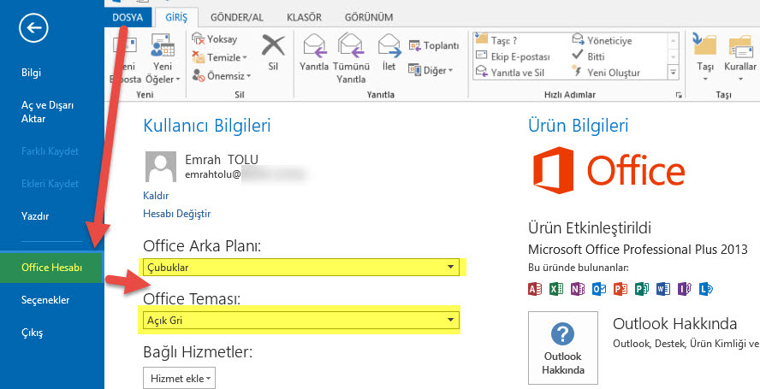Screen dimensions: 760x389
Task: Select Yöneticiye quick step
Action: [602, 40]
